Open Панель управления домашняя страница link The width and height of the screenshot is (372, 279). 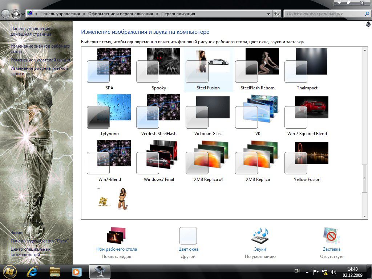point(31,31)
